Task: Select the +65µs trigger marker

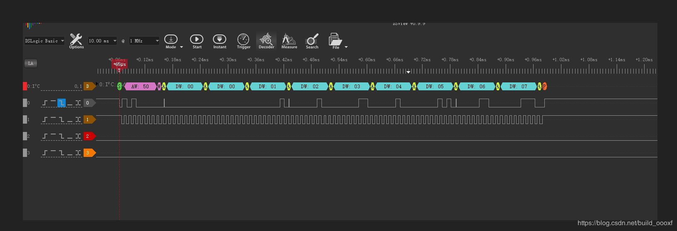Action: click(119, 65)
